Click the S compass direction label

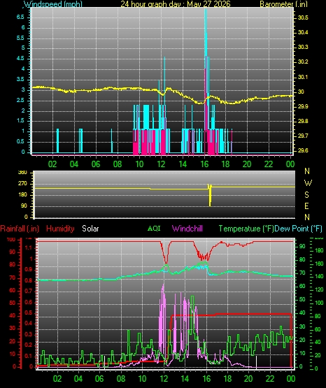click(x=306, y=195)
